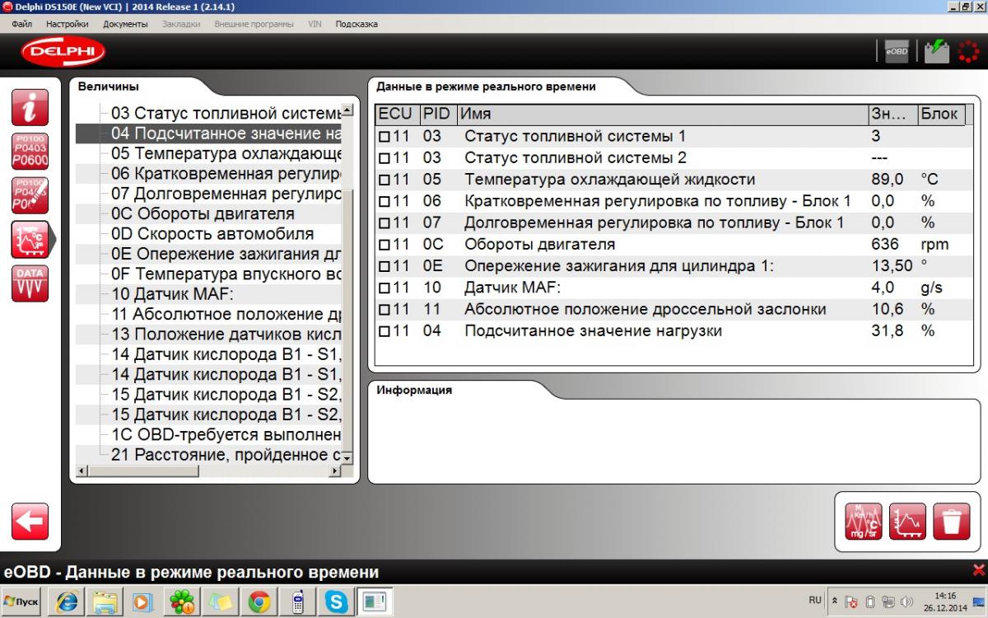Toggle checkbox for Статус топливной системы 1

pyautogui.click(x=383, y=137)
